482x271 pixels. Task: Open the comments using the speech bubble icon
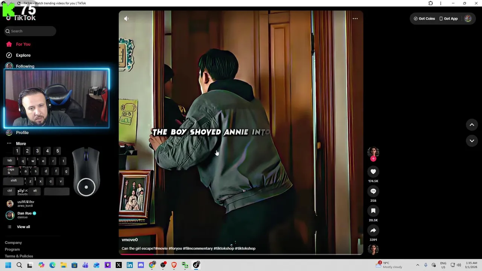[373, 191]
